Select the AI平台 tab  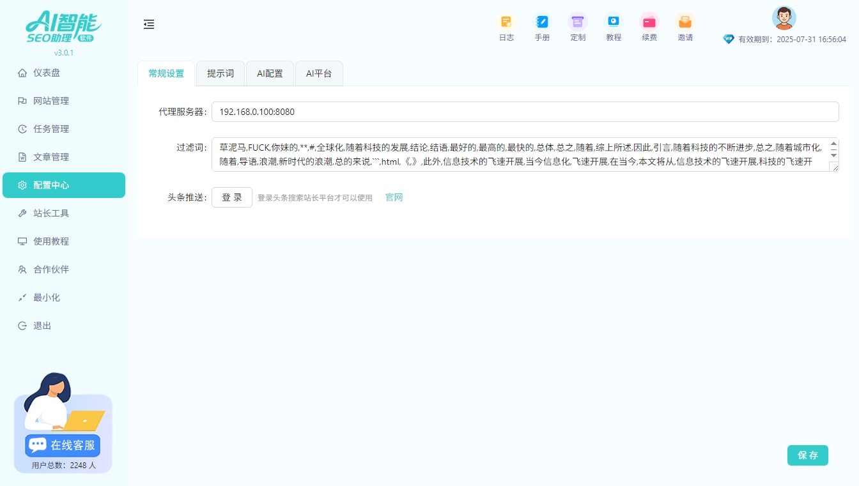[319, 73]
